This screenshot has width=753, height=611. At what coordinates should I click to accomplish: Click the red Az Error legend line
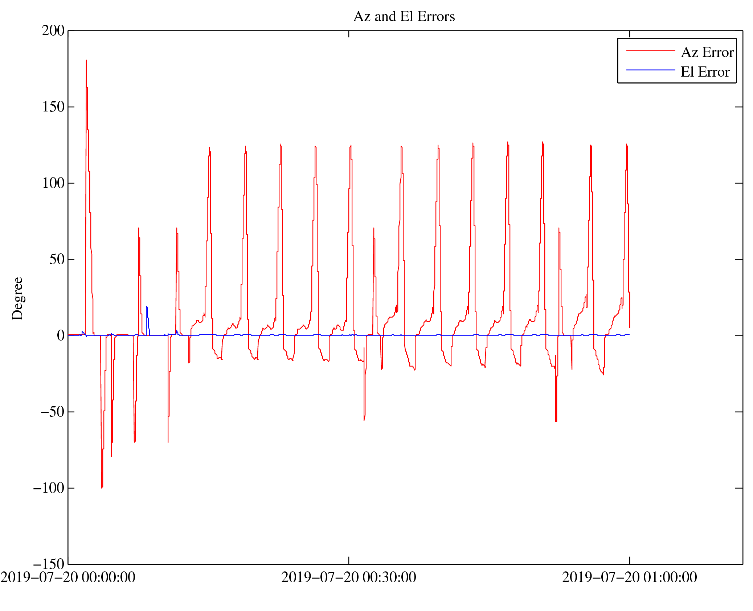point(650,50)
